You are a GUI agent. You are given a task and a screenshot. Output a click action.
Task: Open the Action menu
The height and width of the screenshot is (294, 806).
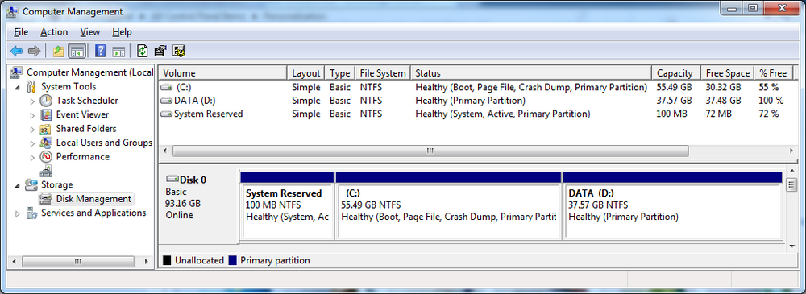tap(54, 32)
